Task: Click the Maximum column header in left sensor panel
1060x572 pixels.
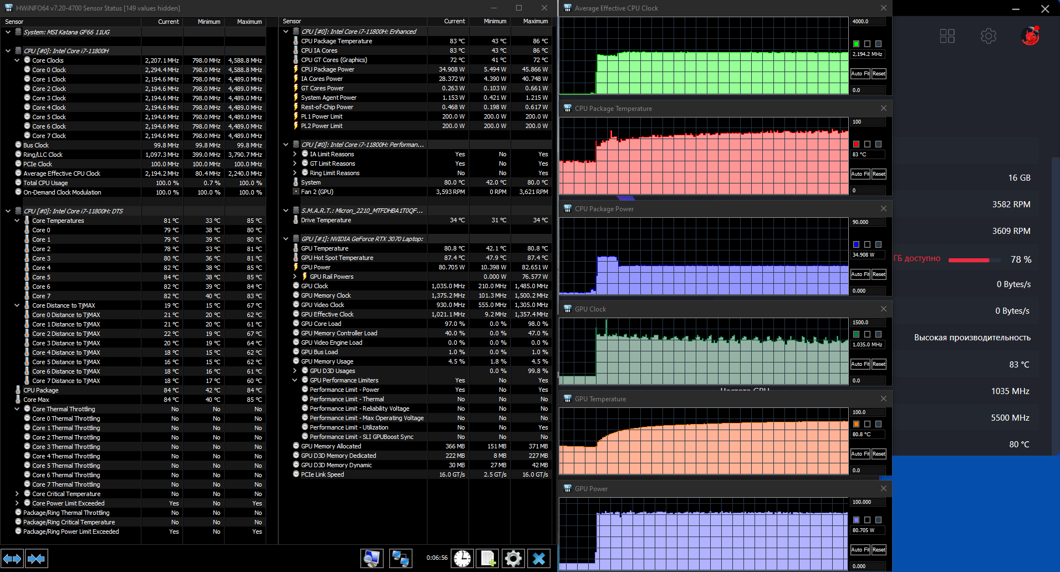Action: [244, 22]
